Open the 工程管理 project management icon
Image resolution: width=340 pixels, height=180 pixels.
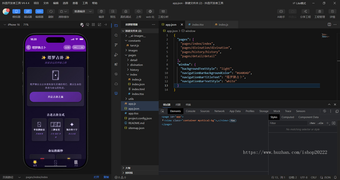(x=320, y=12)
